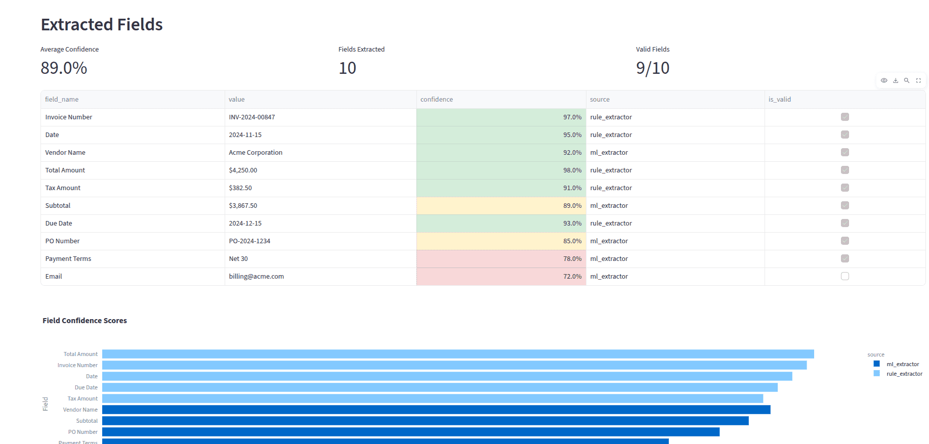Select the is_valid column header

pos(844,100)
